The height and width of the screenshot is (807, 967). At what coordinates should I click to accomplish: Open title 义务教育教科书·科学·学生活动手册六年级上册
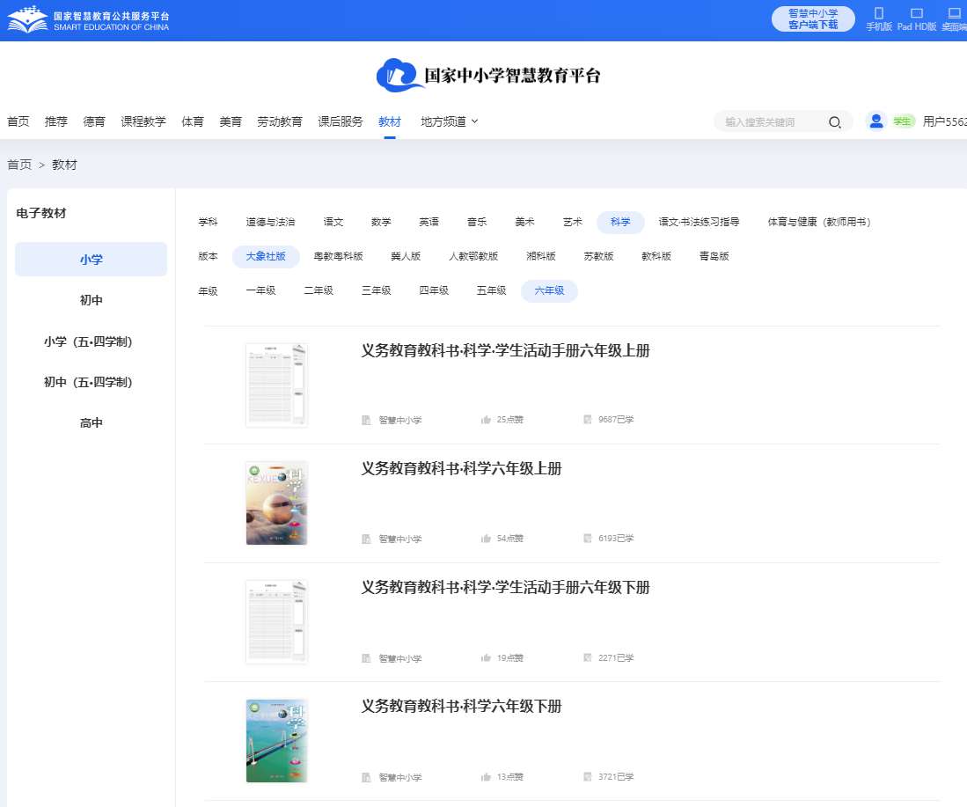click(x=505, y=350)
